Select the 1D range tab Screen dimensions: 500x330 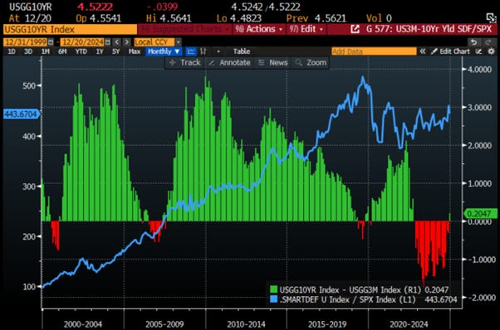pos(12,51)
